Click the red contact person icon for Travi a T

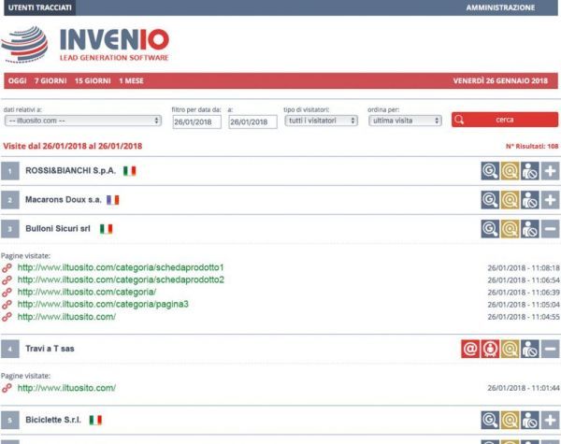click(490, 348)
